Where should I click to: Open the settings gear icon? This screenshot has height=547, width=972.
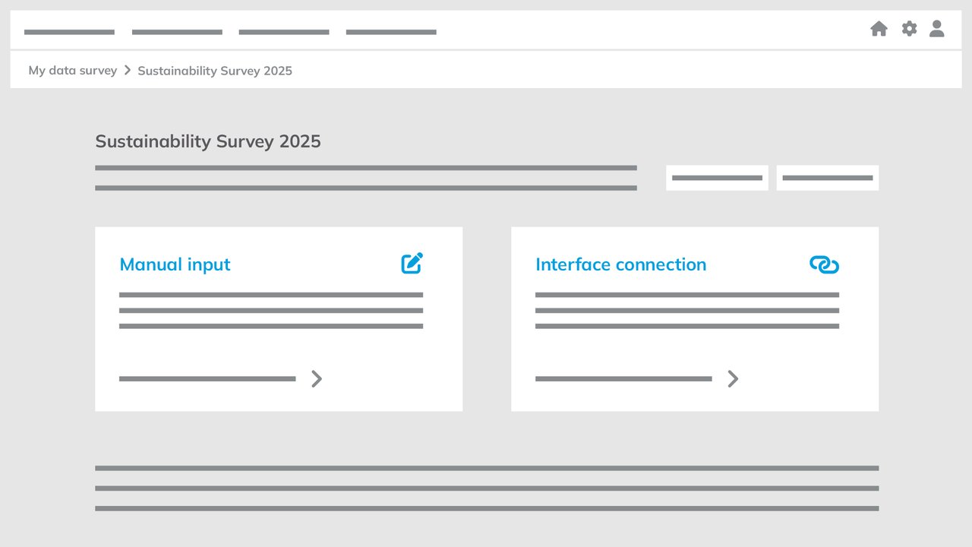click(x=908, y=28)
